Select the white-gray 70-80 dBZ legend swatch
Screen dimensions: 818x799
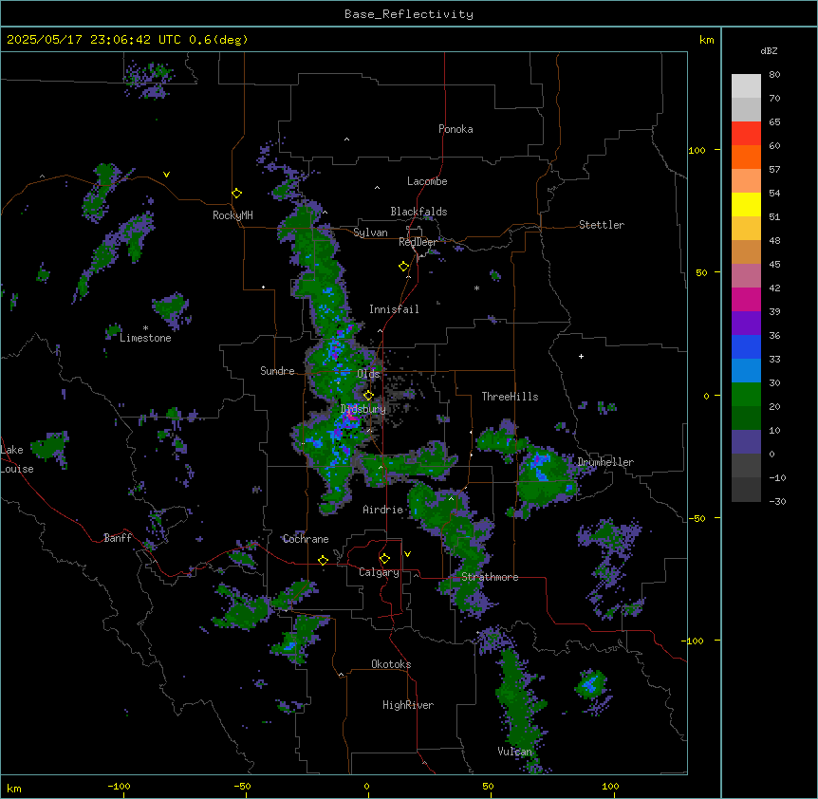(746, 86)
